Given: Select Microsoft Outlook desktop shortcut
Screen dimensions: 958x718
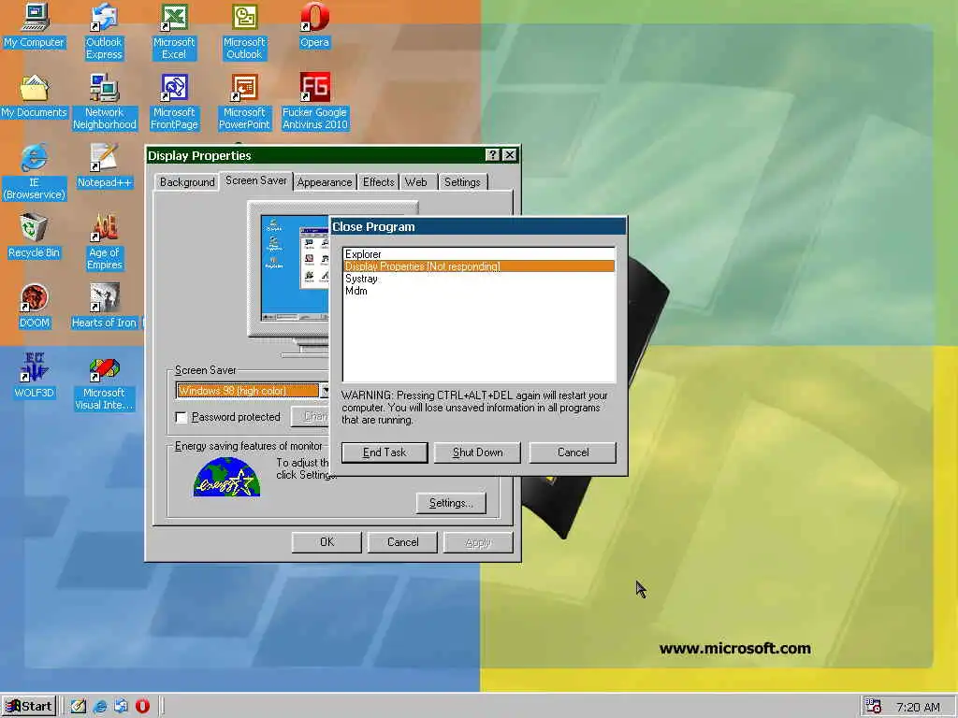Looking at the screenshot, I should point(244,31).
